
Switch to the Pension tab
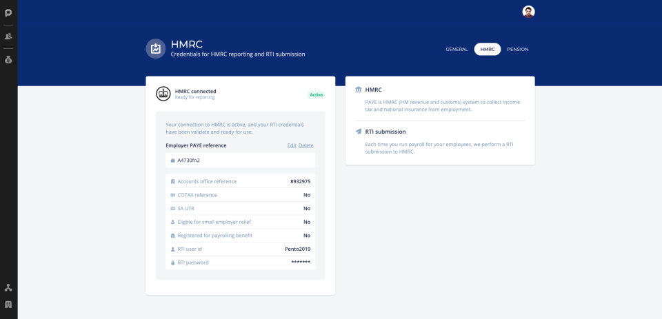coord(518,50)
